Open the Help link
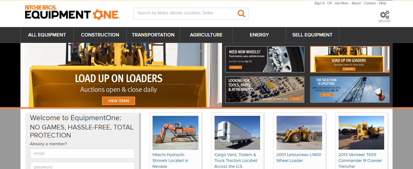Viewport: 413px width, 169px height. (383, 3)
